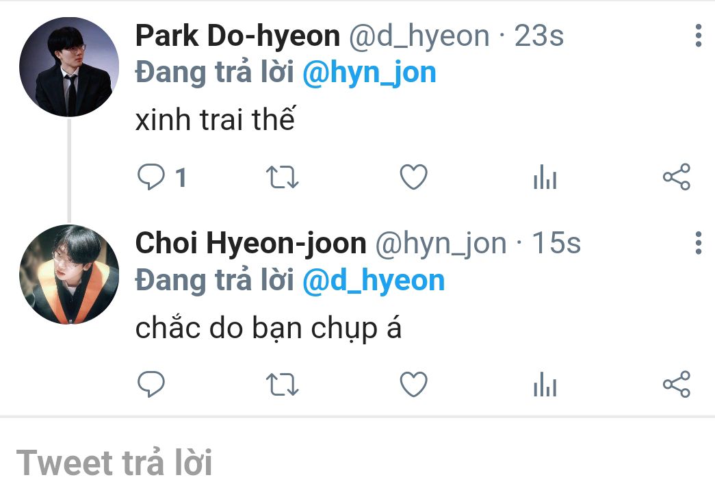This screenshot has width=715, height=497.
Task: Reply to Choi Hyeon-joon's tweet
Action: tap(151, 384)
